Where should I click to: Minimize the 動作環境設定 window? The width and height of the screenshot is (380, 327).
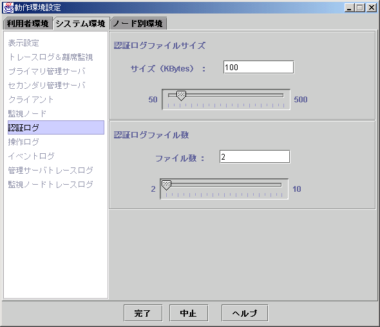coord(349,8)
